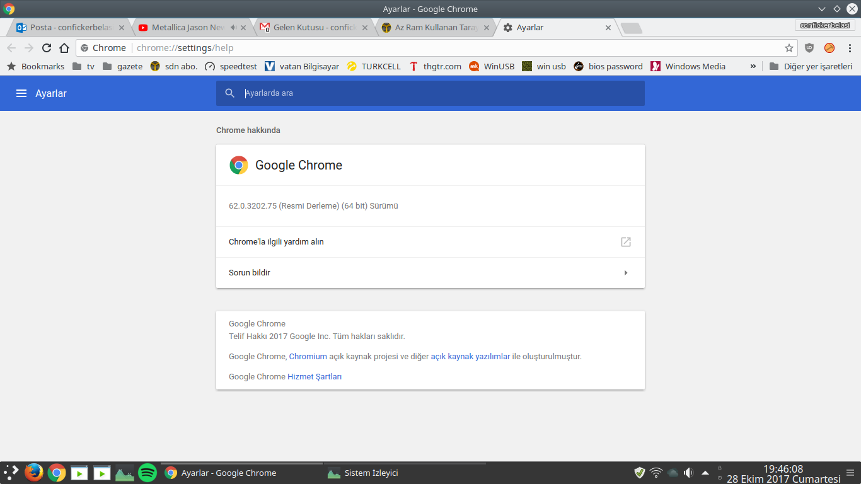Click the browser back arrow
Screen dimensions: 861x484
click(11, 48)
